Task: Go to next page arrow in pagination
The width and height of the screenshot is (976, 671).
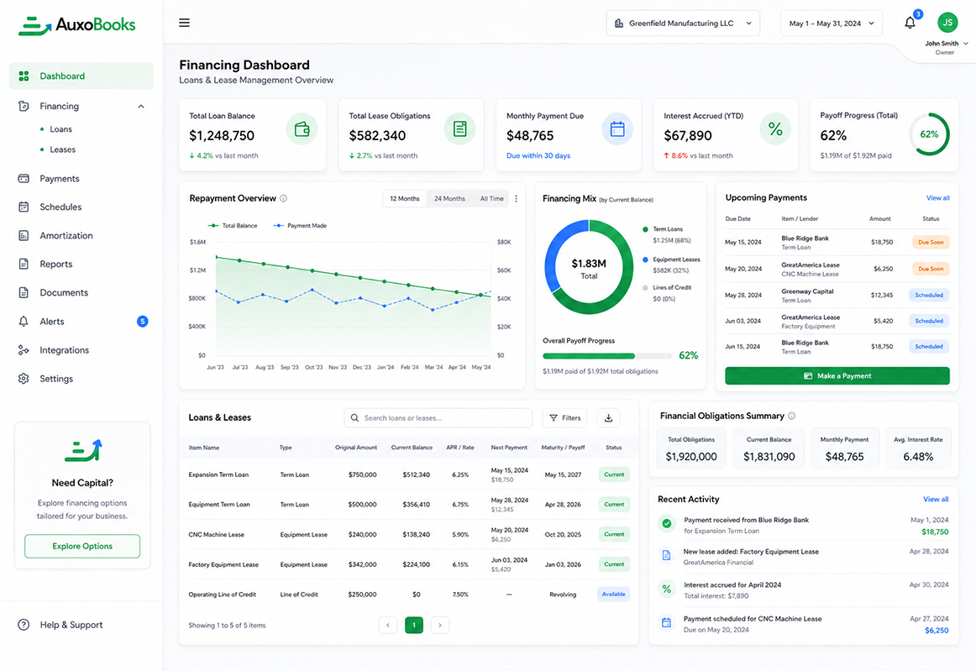Action: point(440,625)
